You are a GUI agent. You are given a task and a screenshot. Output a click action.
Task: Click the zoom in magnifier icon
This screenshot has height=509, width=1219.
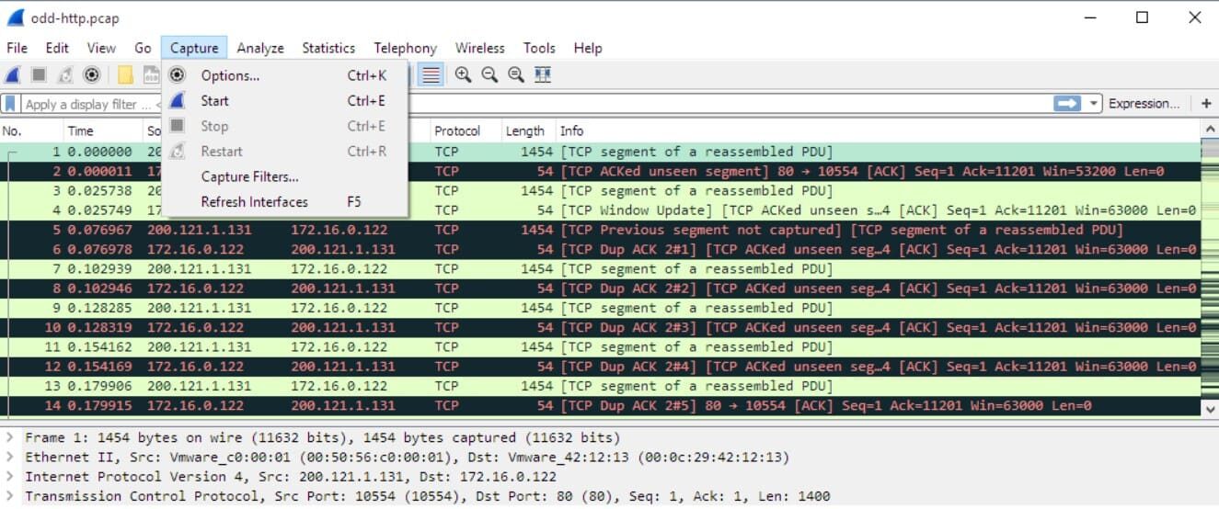tap(463, 75)
